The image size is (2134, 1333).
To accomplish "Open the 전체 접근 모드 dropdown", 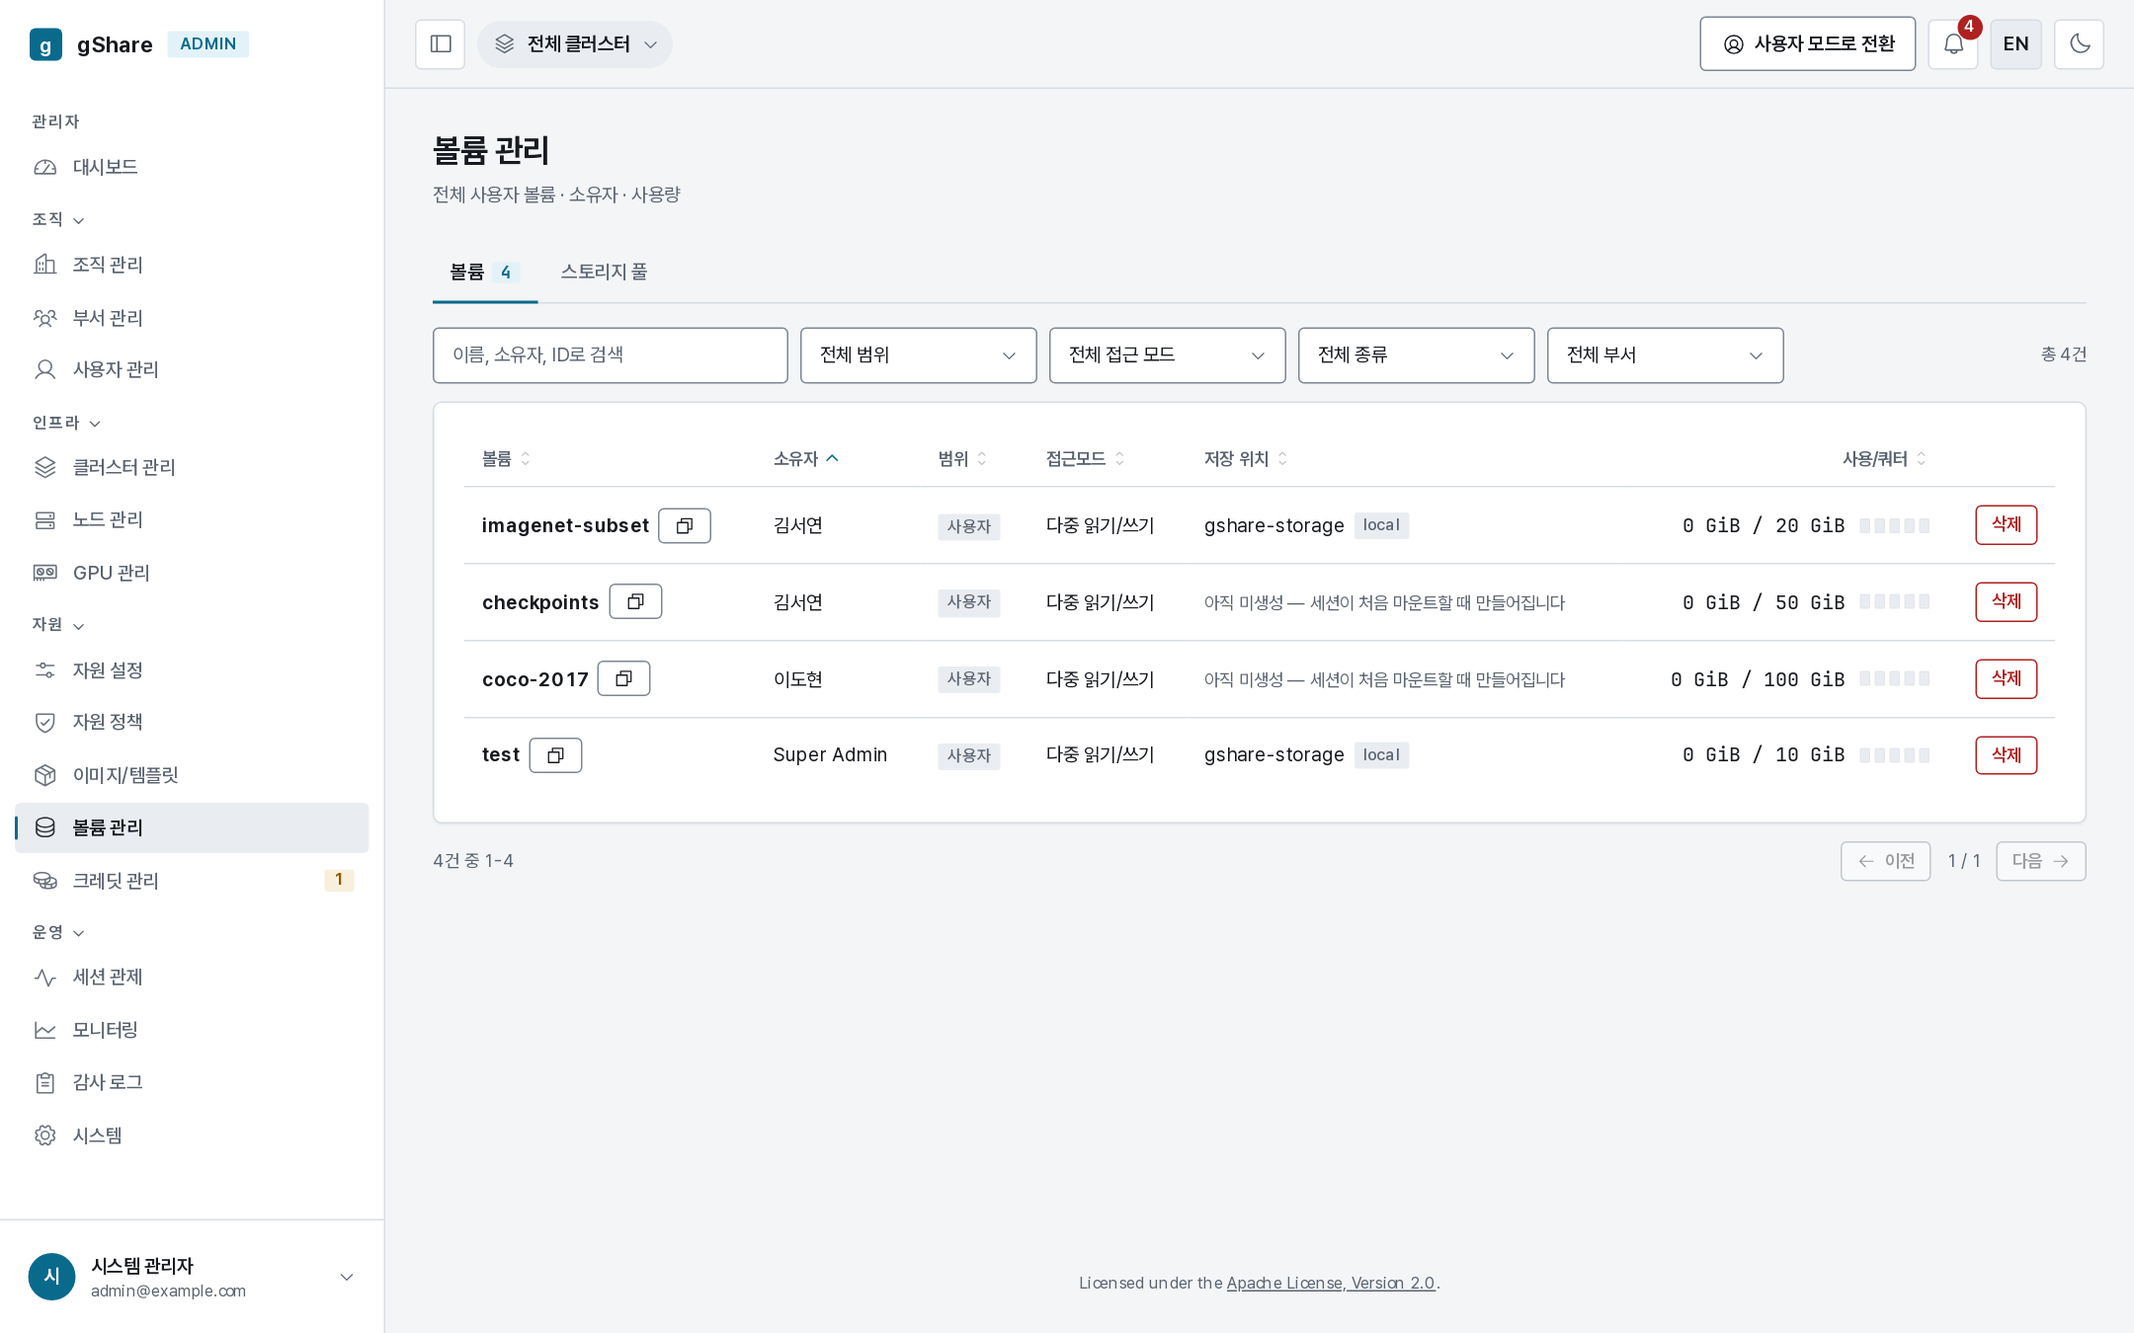I will (x=1167, y=355).
